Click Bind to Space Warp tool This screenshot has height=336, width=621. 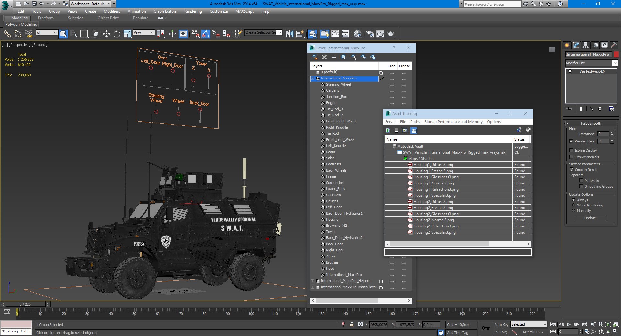point(28,34)
